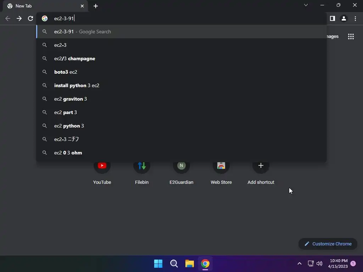This screenshot has width=363, height=272.
Task: Open the notification badge in the tray
Action: click(353, 263)
